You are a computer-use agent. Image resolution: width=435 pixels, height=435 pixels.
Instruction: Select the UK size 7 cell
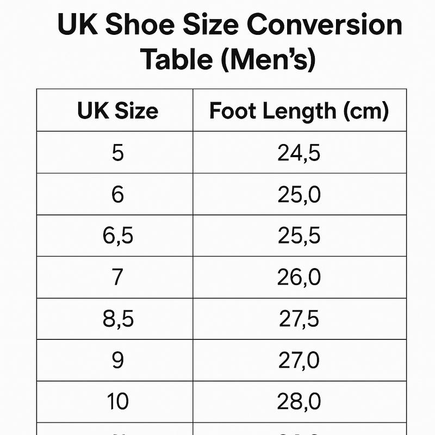[115, 277]
